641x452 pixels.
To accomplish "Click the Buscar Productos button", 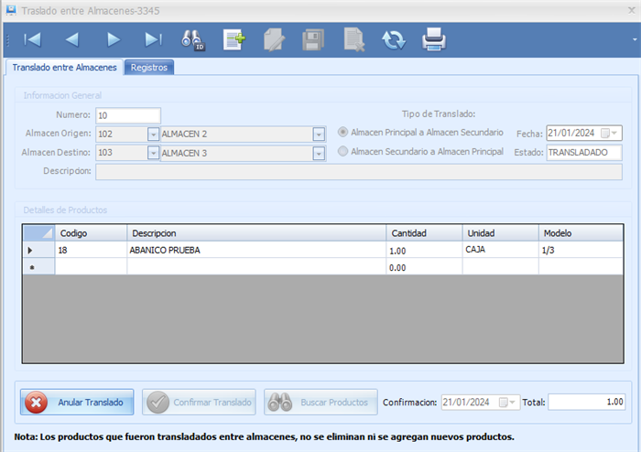I will [x=320, y=402].
